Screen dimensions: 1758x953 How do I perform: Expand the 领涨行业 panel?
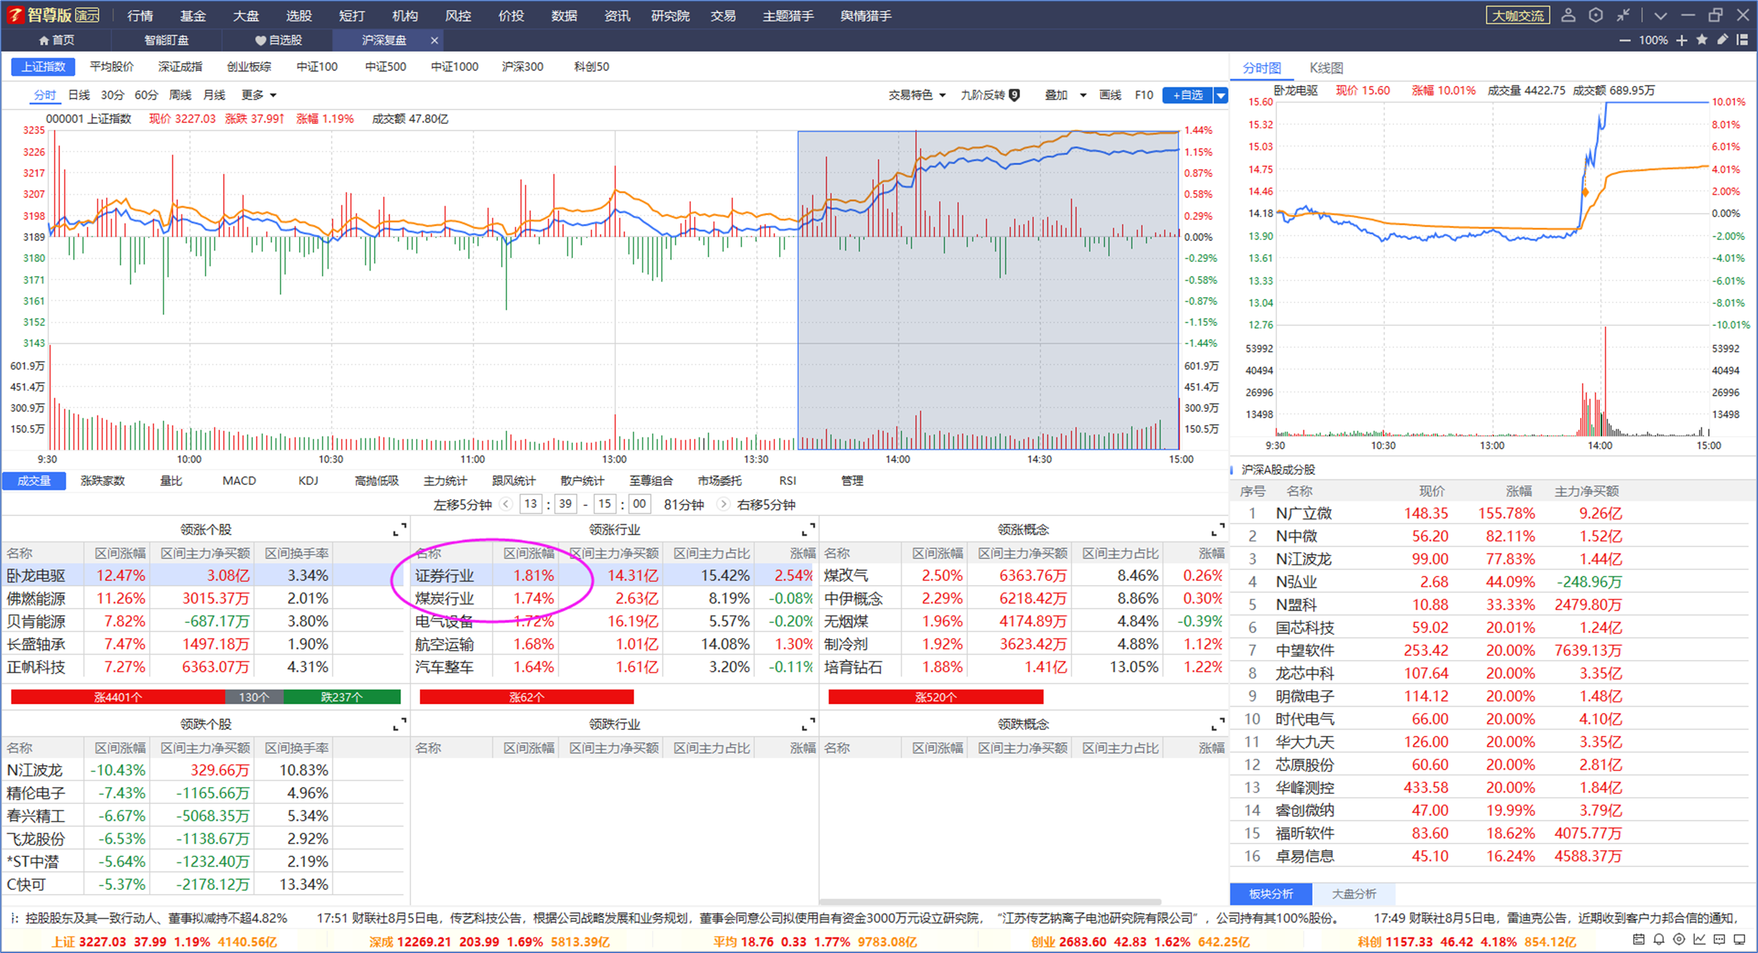click(x=809, y=529)
